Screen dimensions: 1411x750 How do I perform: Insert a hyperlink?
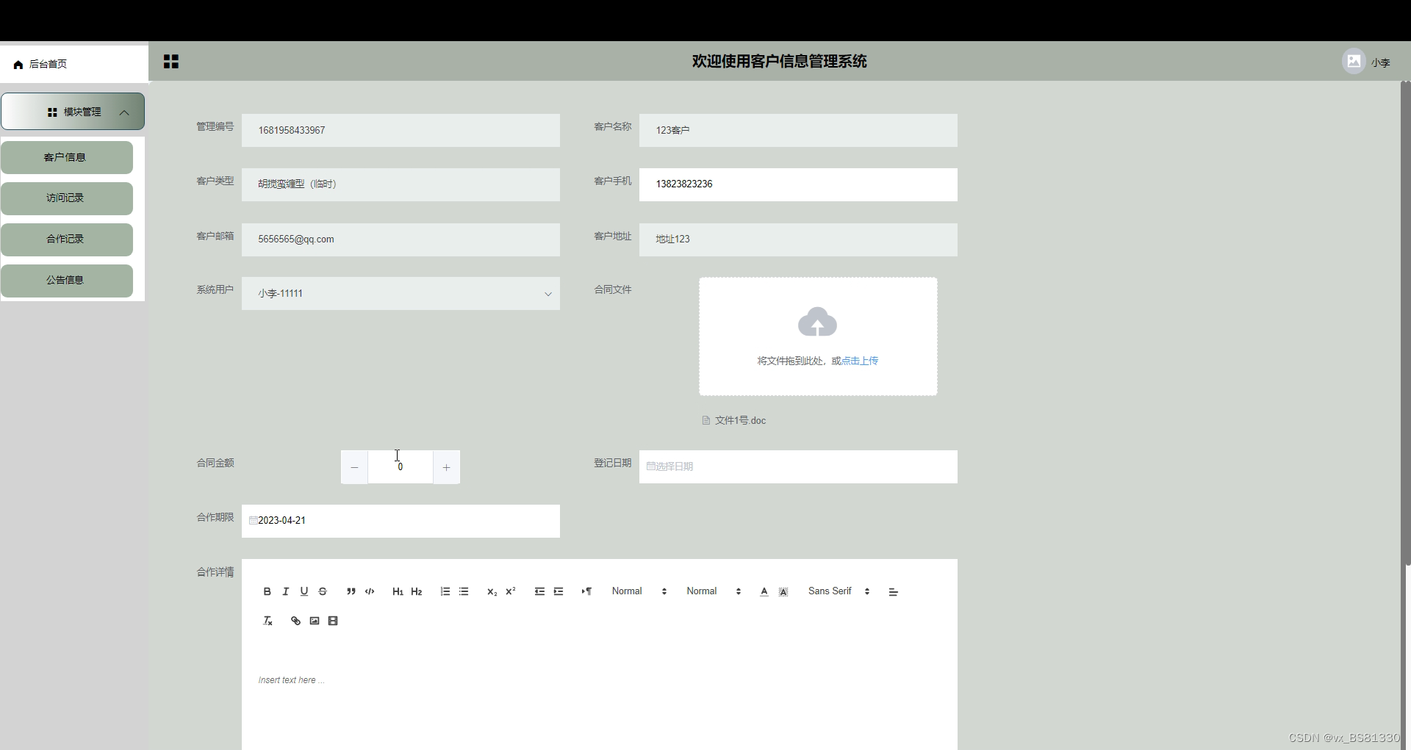coord(295,621)
